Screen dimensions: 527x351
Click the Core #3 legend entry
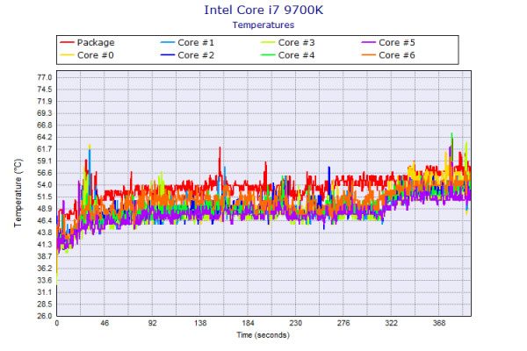[288, 43]
